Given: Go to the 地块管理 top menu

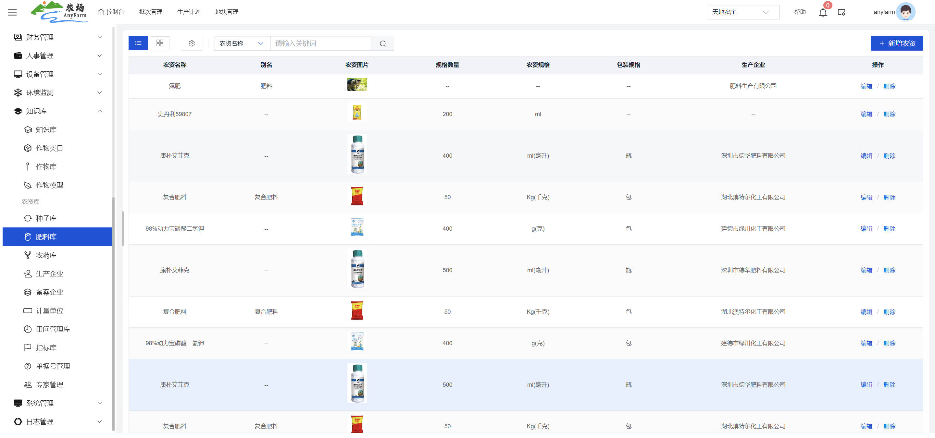Looking at the screenshot, I should (227, 12).
